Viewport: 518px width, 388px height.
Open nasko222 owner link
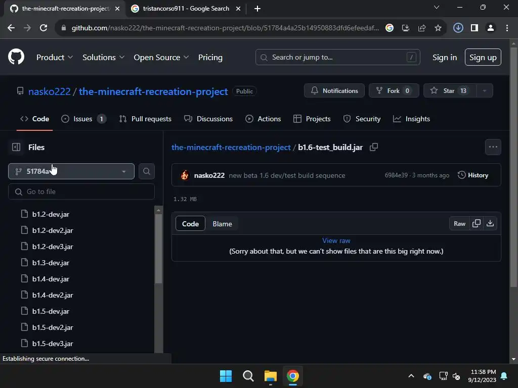(x=50, y=91)
